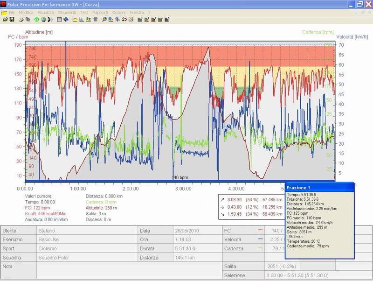Viewport: 373px width, 281px height.
Task: Open report chart icon number 5
Action: pos(167,20)
